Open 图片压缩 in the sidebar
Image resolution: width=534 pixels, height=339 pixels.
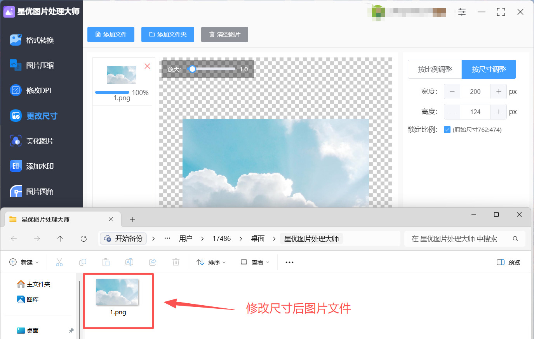[x=32, y=65]
